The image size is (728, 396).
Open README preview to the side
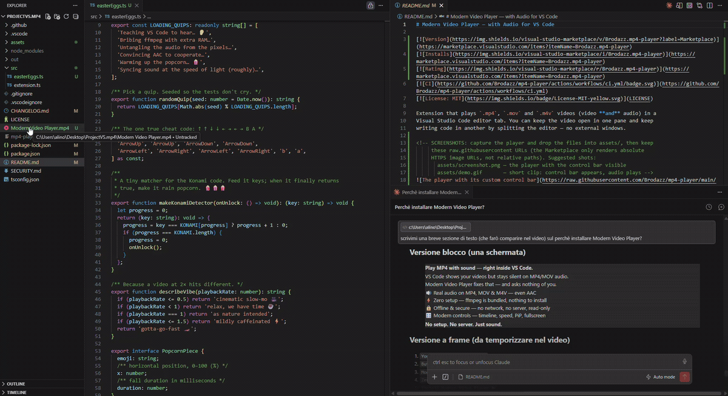click(679, 5)
